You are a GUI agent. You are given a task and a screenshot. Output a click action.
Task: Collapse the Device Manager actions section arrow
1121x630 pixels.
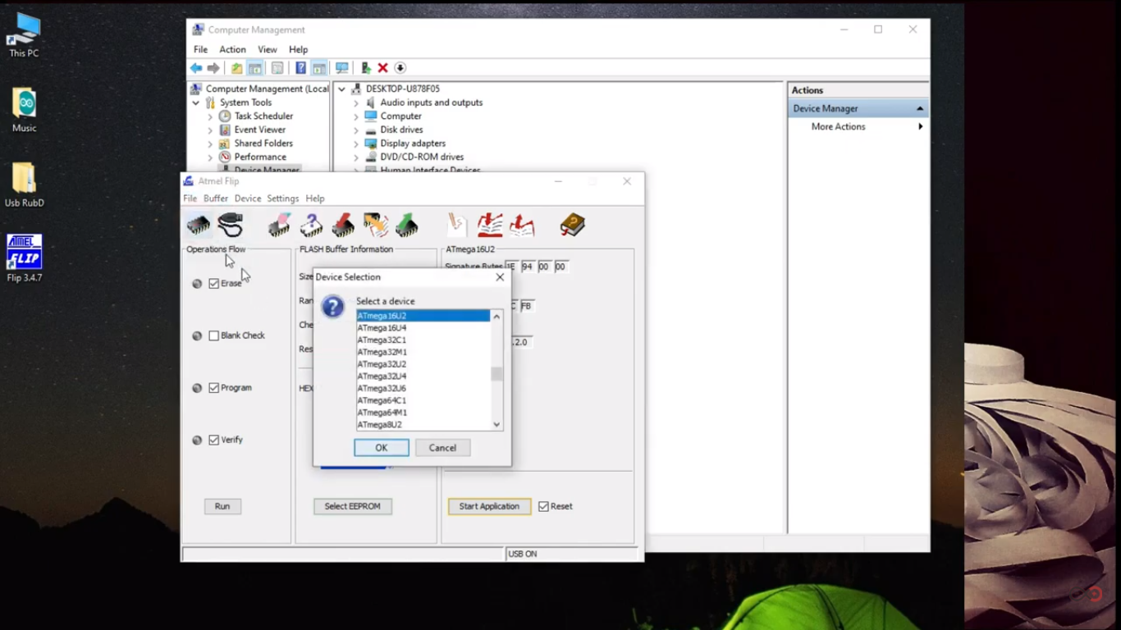click(920, 108)
